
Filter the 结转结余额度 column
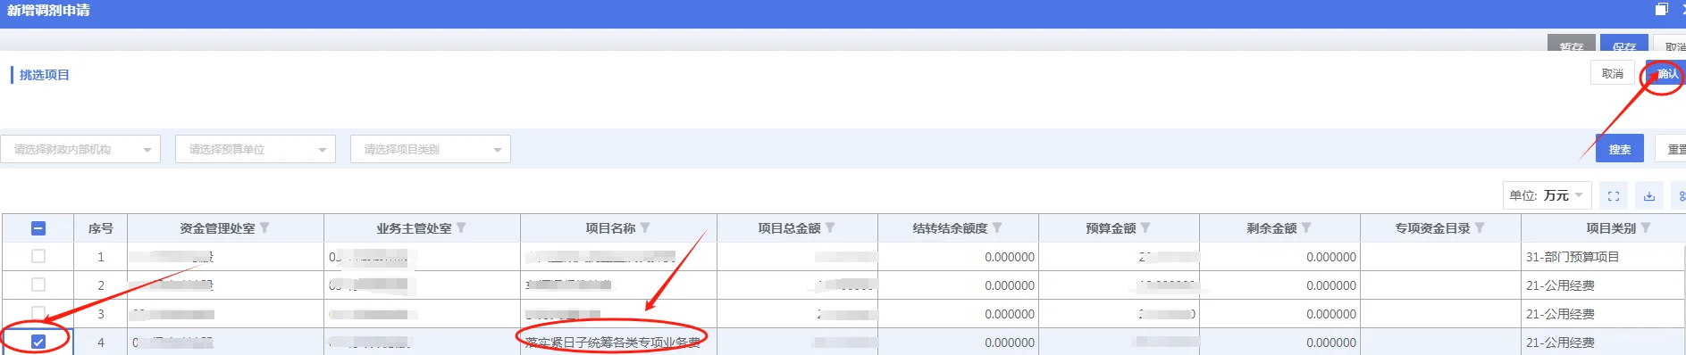997,228
